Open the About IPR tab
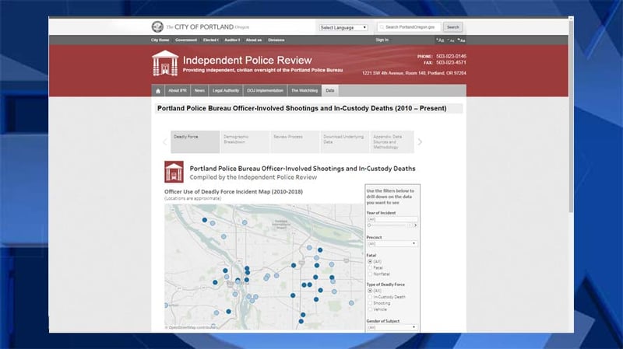 tap(178, 91)
